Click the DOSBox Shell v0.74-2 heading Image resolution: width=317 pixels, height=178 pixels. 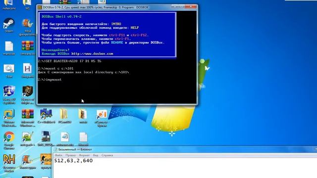click(61, 16)
